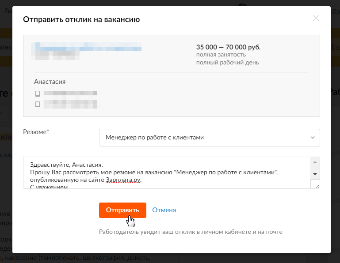Click the dialog heading Отправить отклик на вакансию
The width and height of the screenshot is (340, 263).
coord(81,19)
